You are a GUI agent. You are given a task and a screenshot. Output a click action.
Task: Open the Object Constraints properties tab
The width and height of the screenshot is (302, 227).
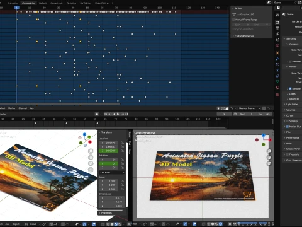(x=277, y=76)
